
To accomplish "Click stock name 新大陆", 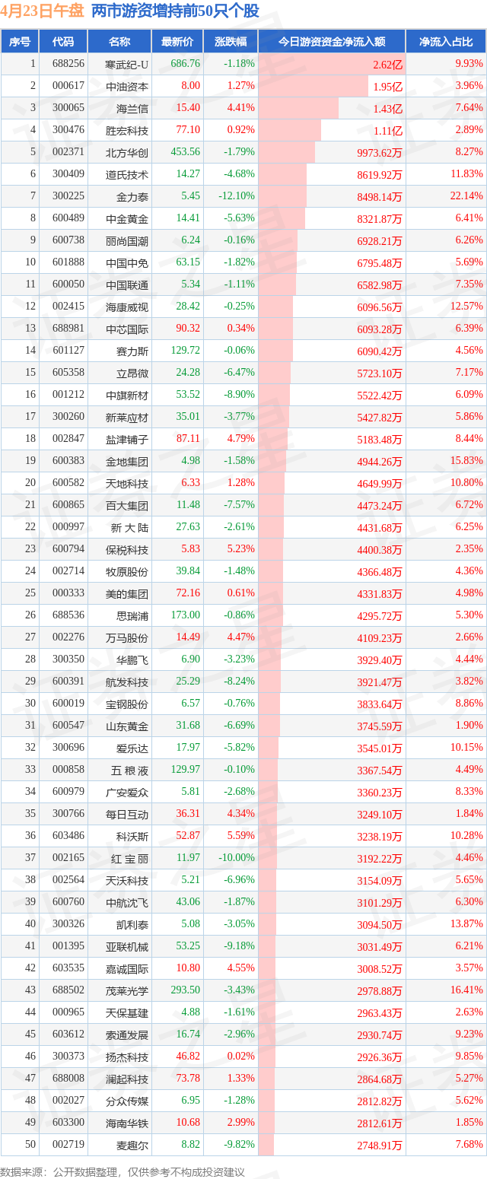I will [129, 527].
